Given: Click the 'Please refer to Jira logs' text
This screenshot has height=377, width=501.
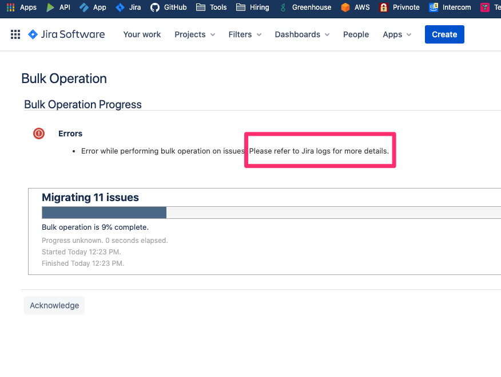Looking at the screenshot, I should tap(319, 151).
